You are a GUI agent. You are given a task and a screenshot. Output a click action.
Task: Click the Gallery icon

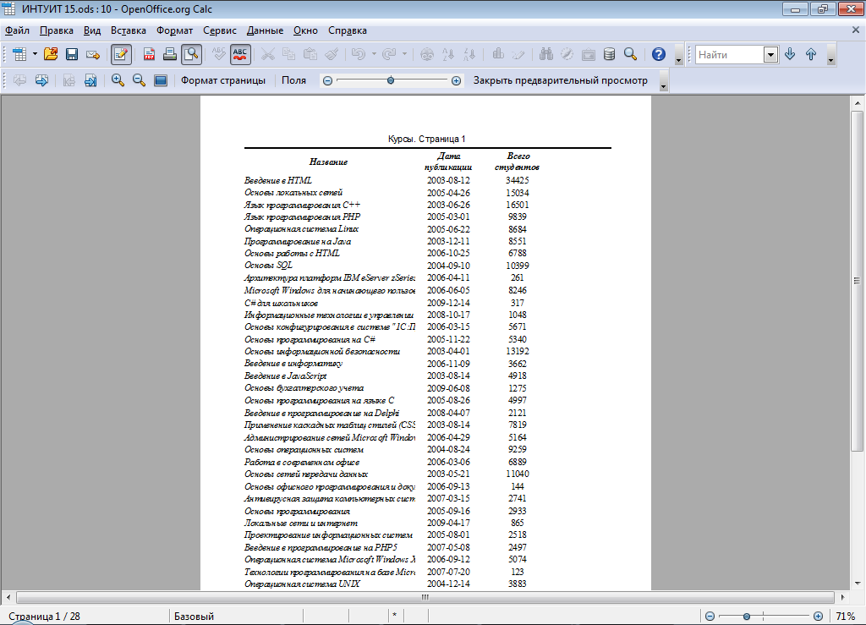pyautogui.click(x=589, y=54)
